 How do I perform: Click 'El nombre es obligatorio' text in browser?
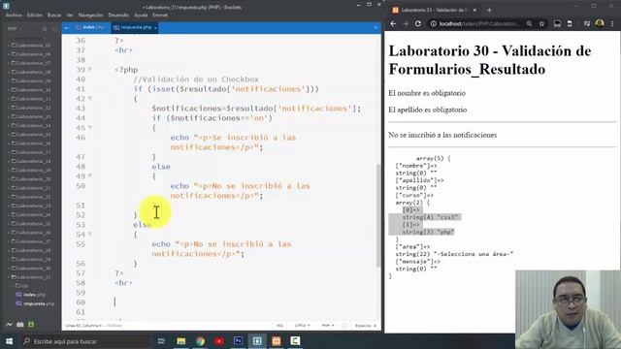tap(427, 93)
